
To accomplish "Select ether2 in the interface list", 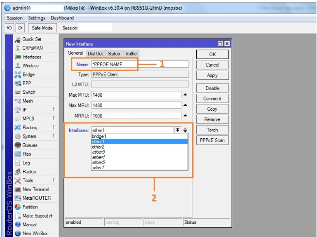I will 140,147.
